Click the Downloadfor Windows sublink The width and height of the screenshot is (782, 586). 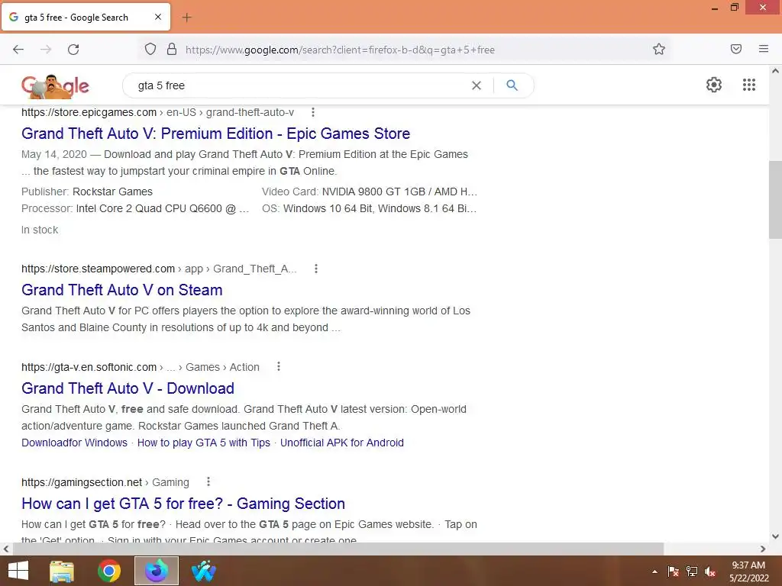click(74, 443)
